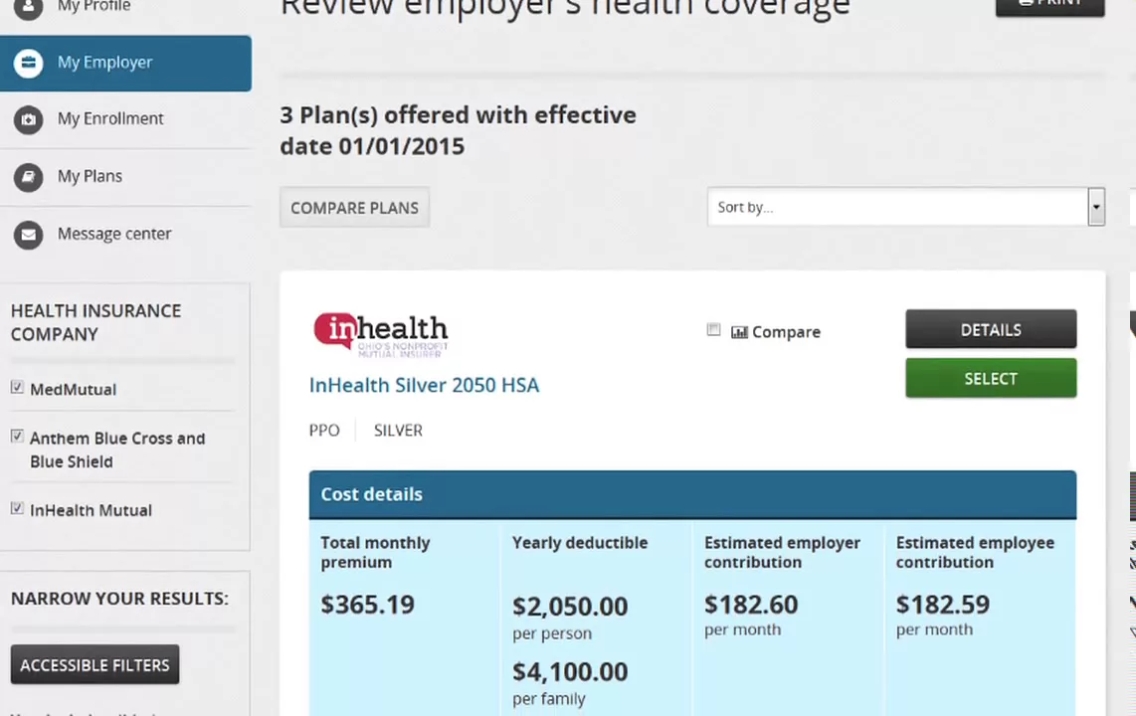Click the My Employer briefcase icon
1136x716 pixels.
(28, 63)
